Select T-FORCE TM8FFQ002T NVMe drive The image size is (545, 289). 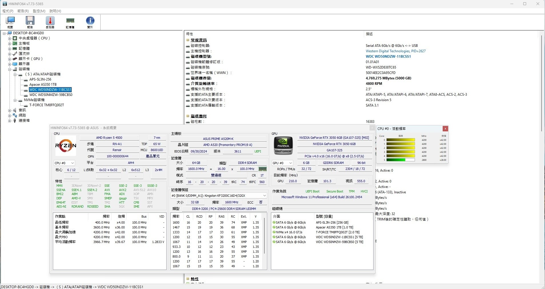pos(47,105)
